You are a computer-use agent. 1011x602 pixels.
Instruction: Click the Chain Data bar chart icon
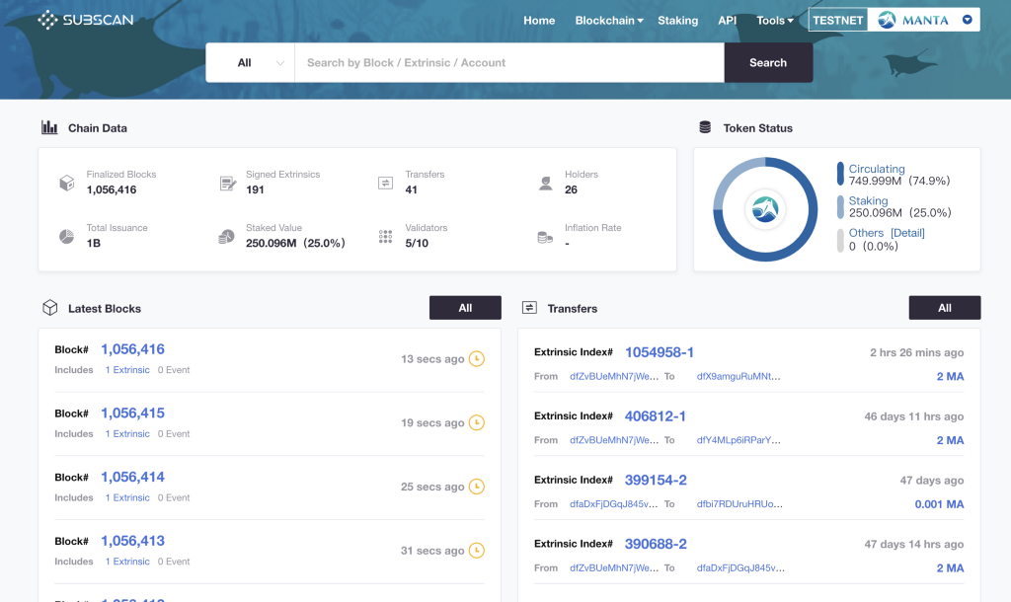[x=49, y=127]
